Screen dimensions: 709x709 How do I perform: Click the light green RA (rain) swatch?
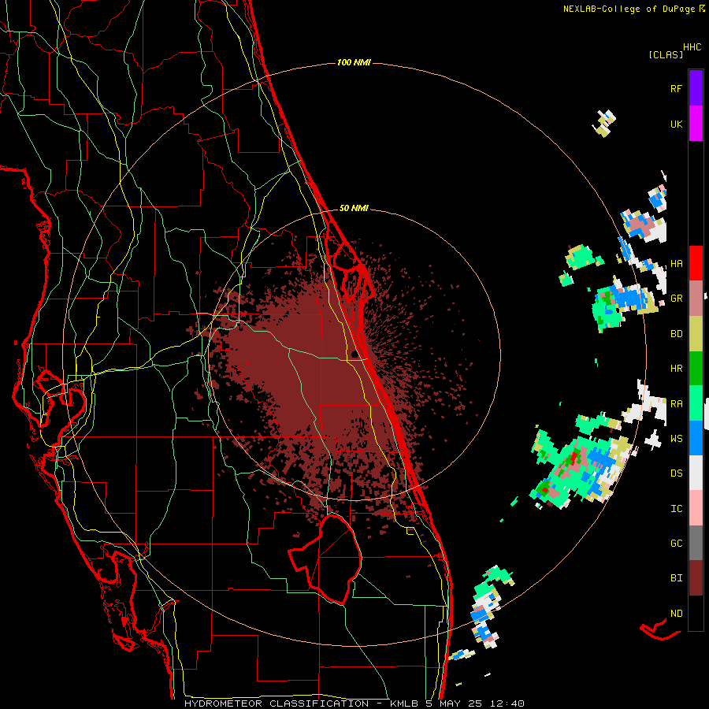tap(696, 403)
